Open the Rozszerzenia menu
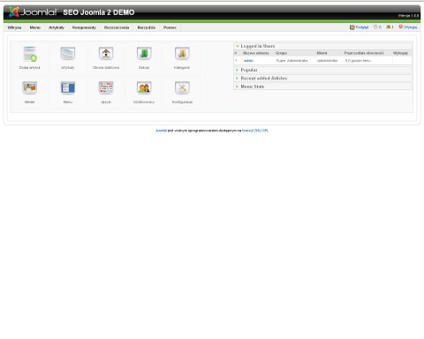424x339 pixels. (x=117, y=27)
